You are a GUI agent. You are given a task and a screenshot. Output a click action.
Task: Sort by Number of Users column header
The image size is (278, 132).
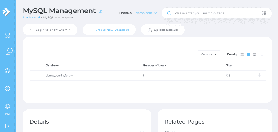tap(154, 65)
